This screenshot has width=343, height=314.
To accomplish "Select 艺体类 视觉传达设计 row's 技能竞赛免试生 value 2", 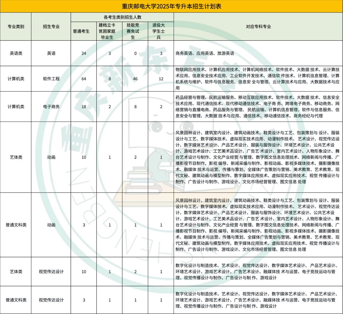I will (135, 272).
